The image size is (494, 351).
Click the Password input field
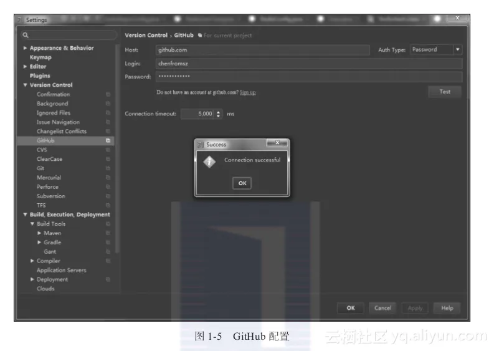309,77
